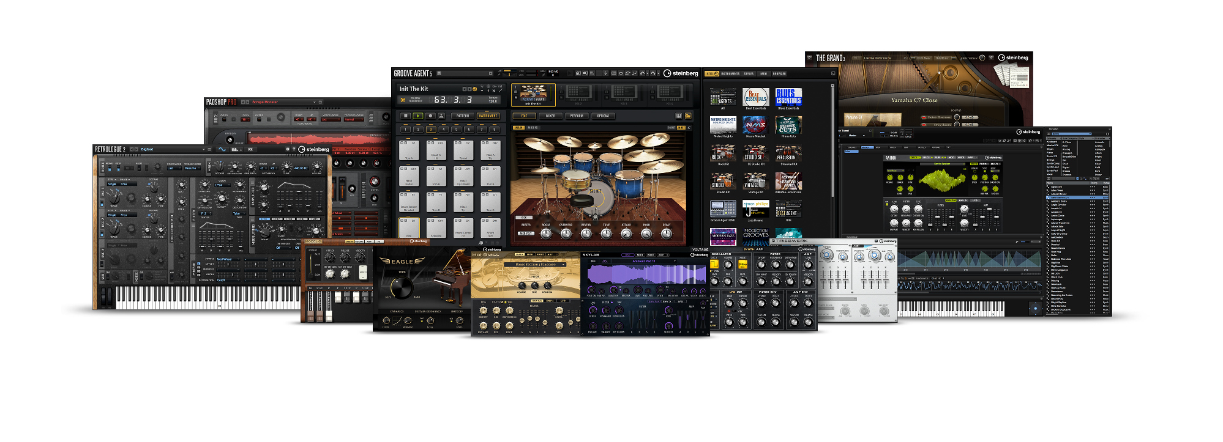Click the kit browser scrollbar
Image resolution: width=1223 pixels, height=442 pixels.
point(832,141)
